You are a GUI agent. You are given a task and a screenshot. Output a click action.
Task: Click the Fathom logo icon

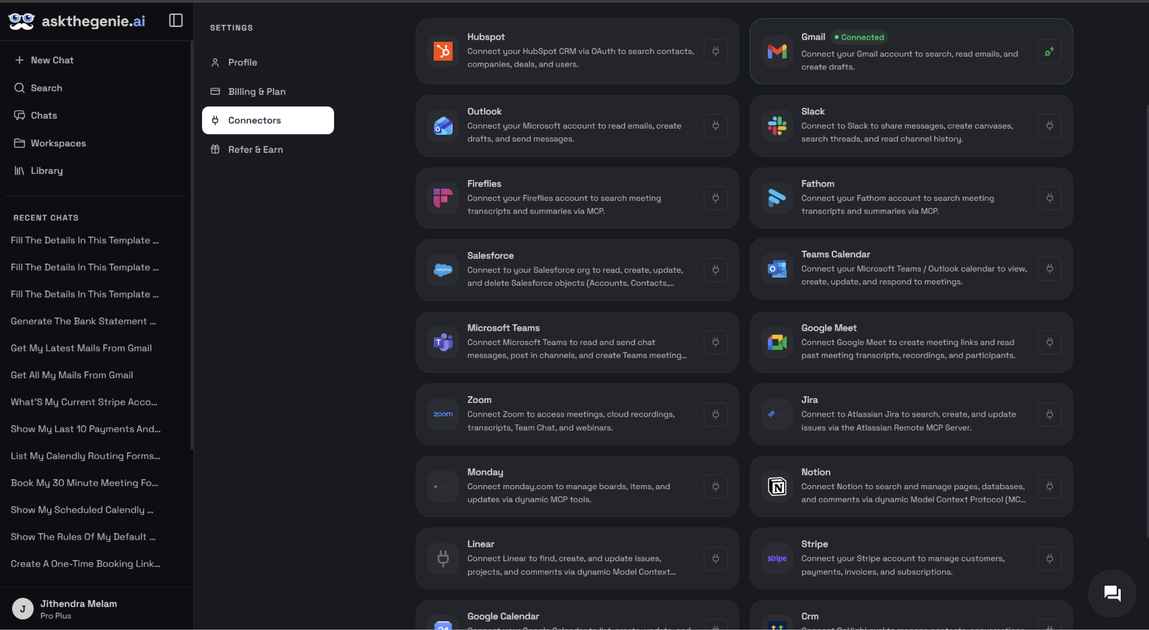tap(777, 198)
